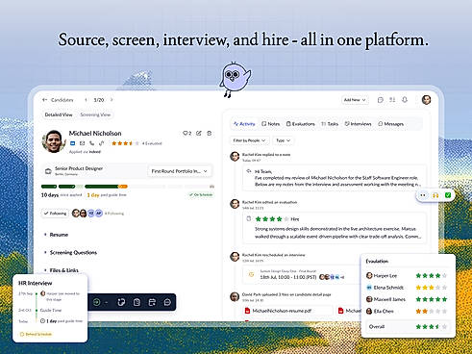Open the candidate comments icon

click(x=186, y=133)
